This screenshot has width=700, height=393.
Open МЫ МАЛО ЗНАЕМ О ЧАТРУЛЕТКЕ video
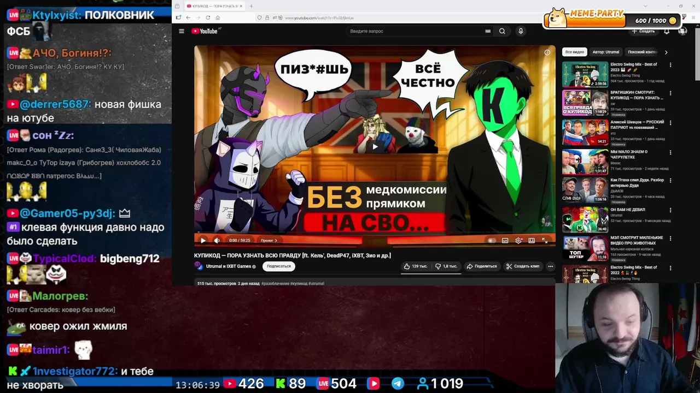629,154
